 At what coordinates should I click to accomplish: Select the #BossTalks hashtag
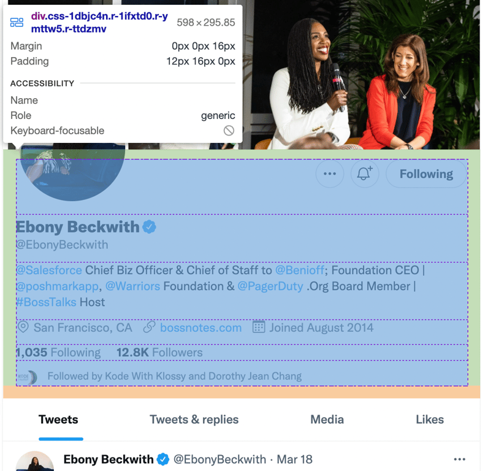[x=46, y=302]
